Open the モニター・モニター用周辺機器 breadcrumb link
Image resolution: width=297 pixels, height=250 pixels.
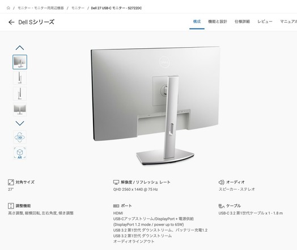pos(41,8)
